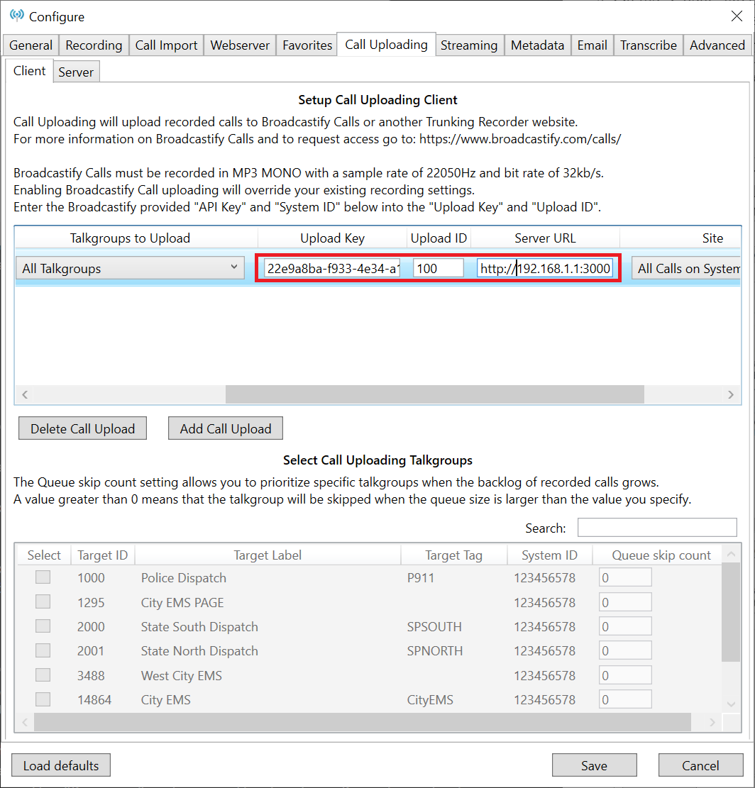755x788 pixels.
Task: Sort by the Target Tag column header
Action: tap(454, 555)
